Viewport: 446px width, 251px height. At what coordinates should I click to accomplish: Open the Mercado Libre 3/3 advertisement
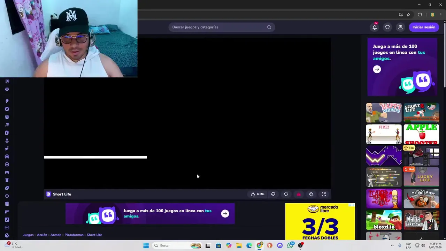pos(320,222)
